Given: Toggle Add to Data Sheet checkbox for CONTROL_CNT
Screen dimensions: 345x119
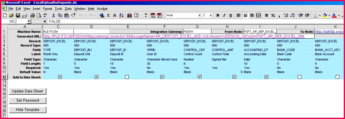Looking at the screenshot, I should click(x=200, y=77).
